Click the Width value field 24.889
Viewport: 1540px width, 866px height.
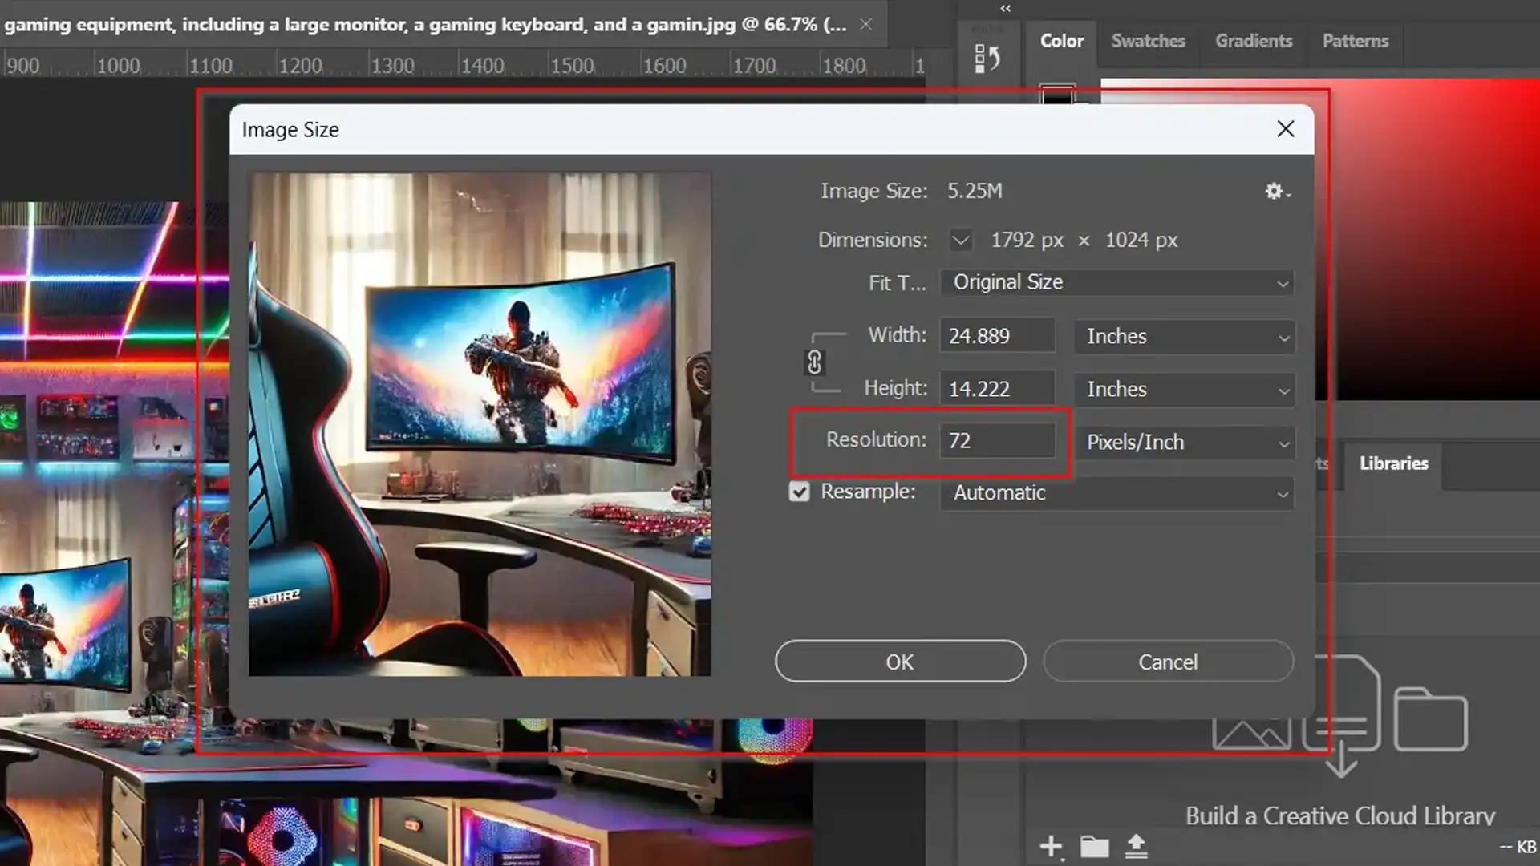[998, 336]
